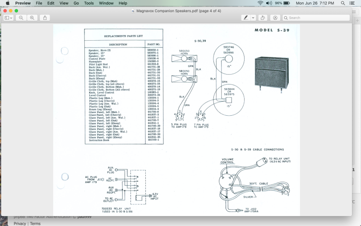Screen dimensions: 361x226
Task: Click the 5 PIN PLUG TO AMP 179 label
Action: (179, 126)
